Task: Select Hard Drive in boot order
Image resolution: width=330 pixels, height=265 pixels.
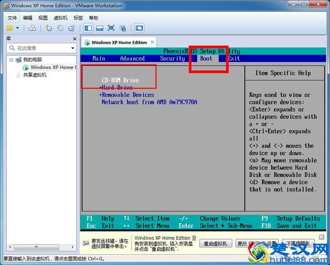Action: (x=117, y=87)
